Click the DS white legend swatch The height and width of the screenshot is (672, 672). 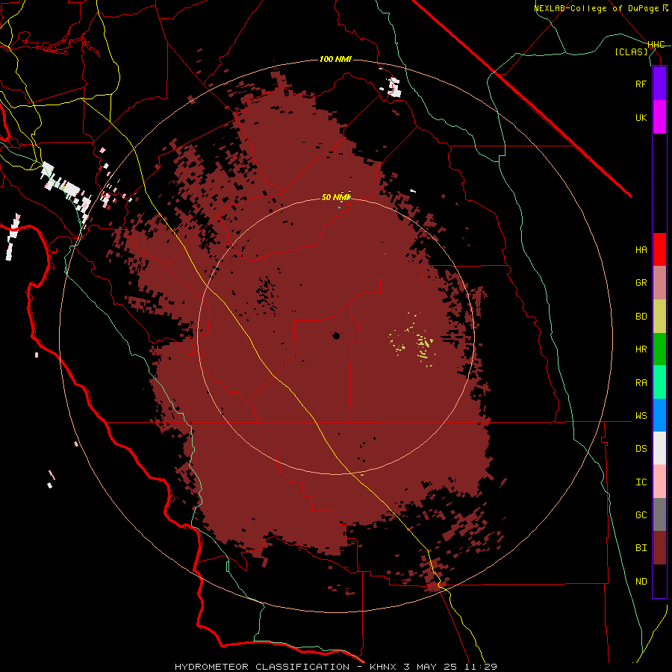click(x=659, y=448)
